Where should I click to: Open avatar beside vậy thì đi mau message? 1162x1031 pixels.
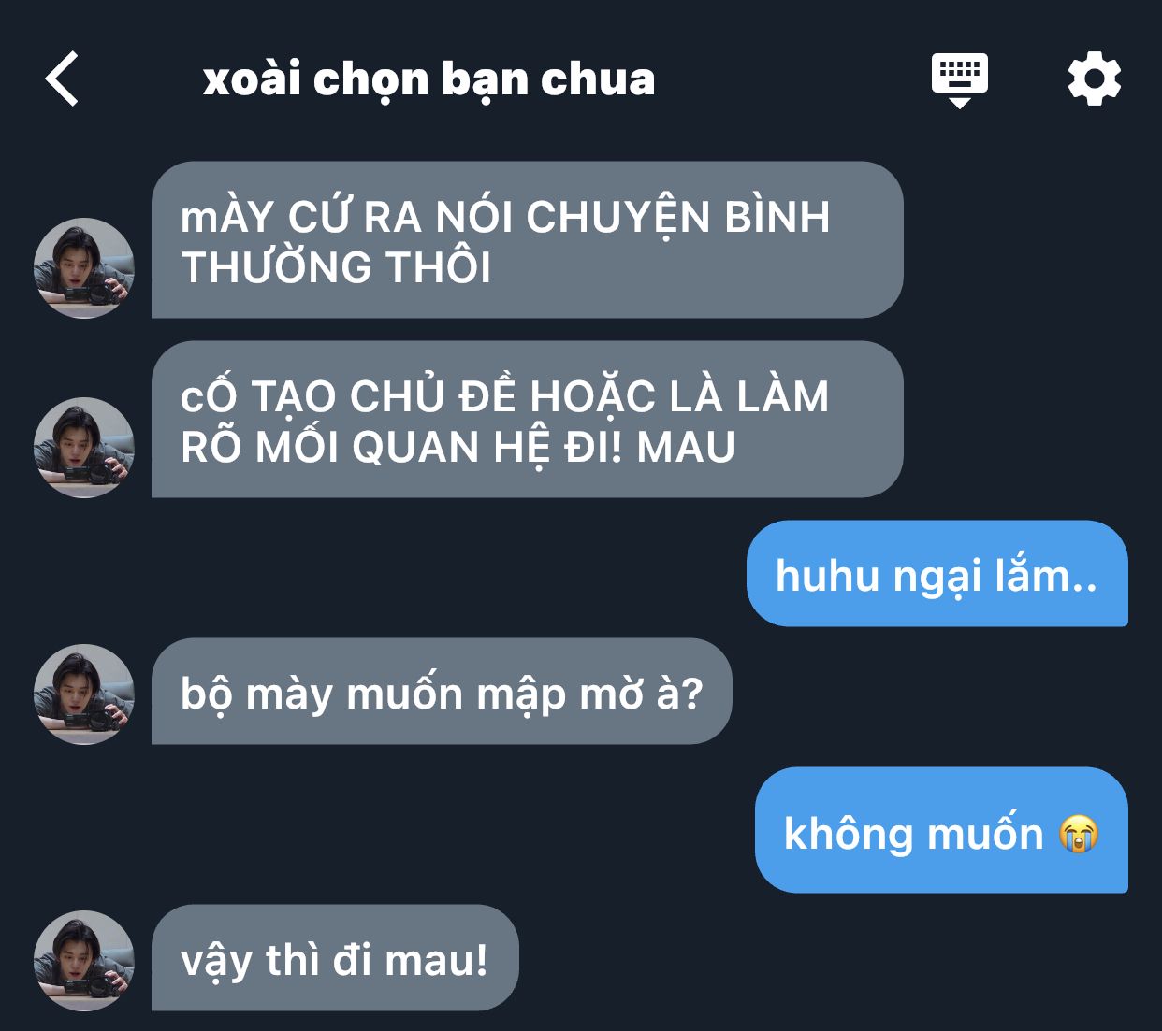click(84, 961)
